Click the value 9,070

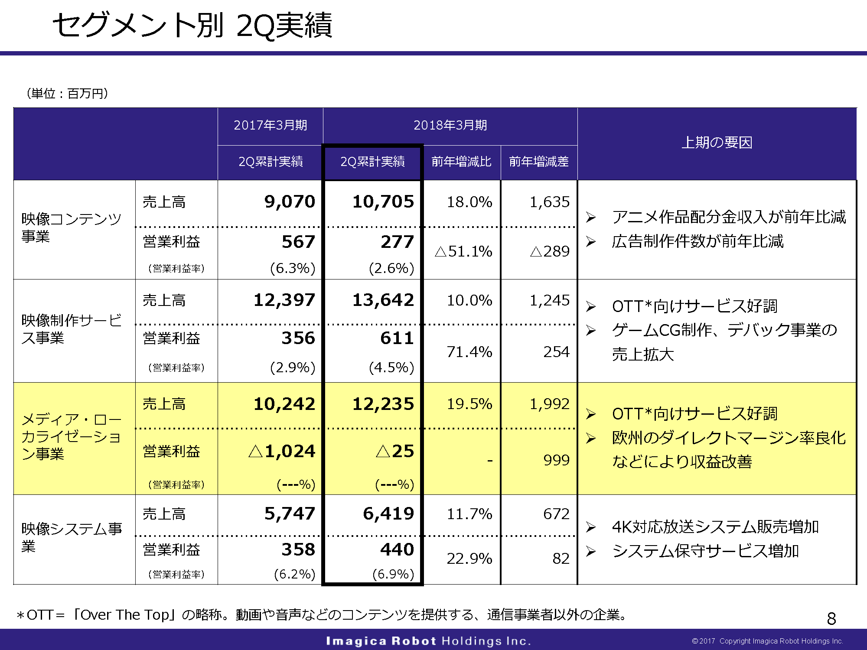(x=290, y=201)
